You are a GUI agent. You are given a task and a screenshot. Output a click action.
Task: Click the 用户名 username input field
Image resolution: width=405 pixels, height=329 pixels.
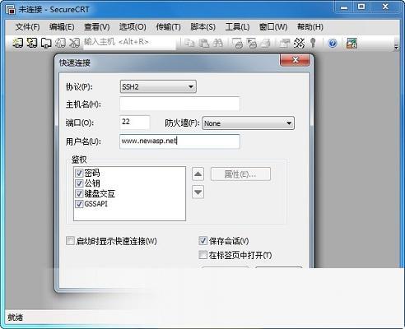point(179,141)
